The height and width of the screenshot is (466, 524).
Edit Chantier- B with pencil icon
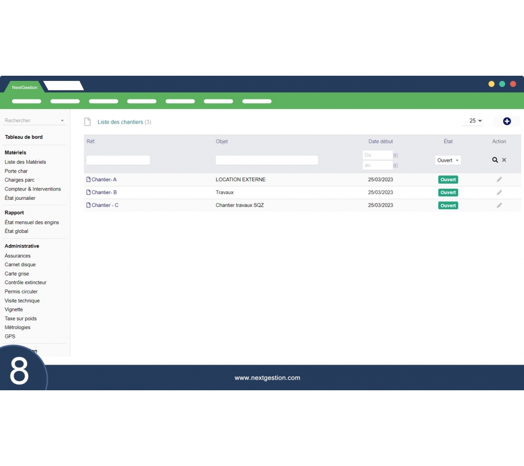(499, 192)
